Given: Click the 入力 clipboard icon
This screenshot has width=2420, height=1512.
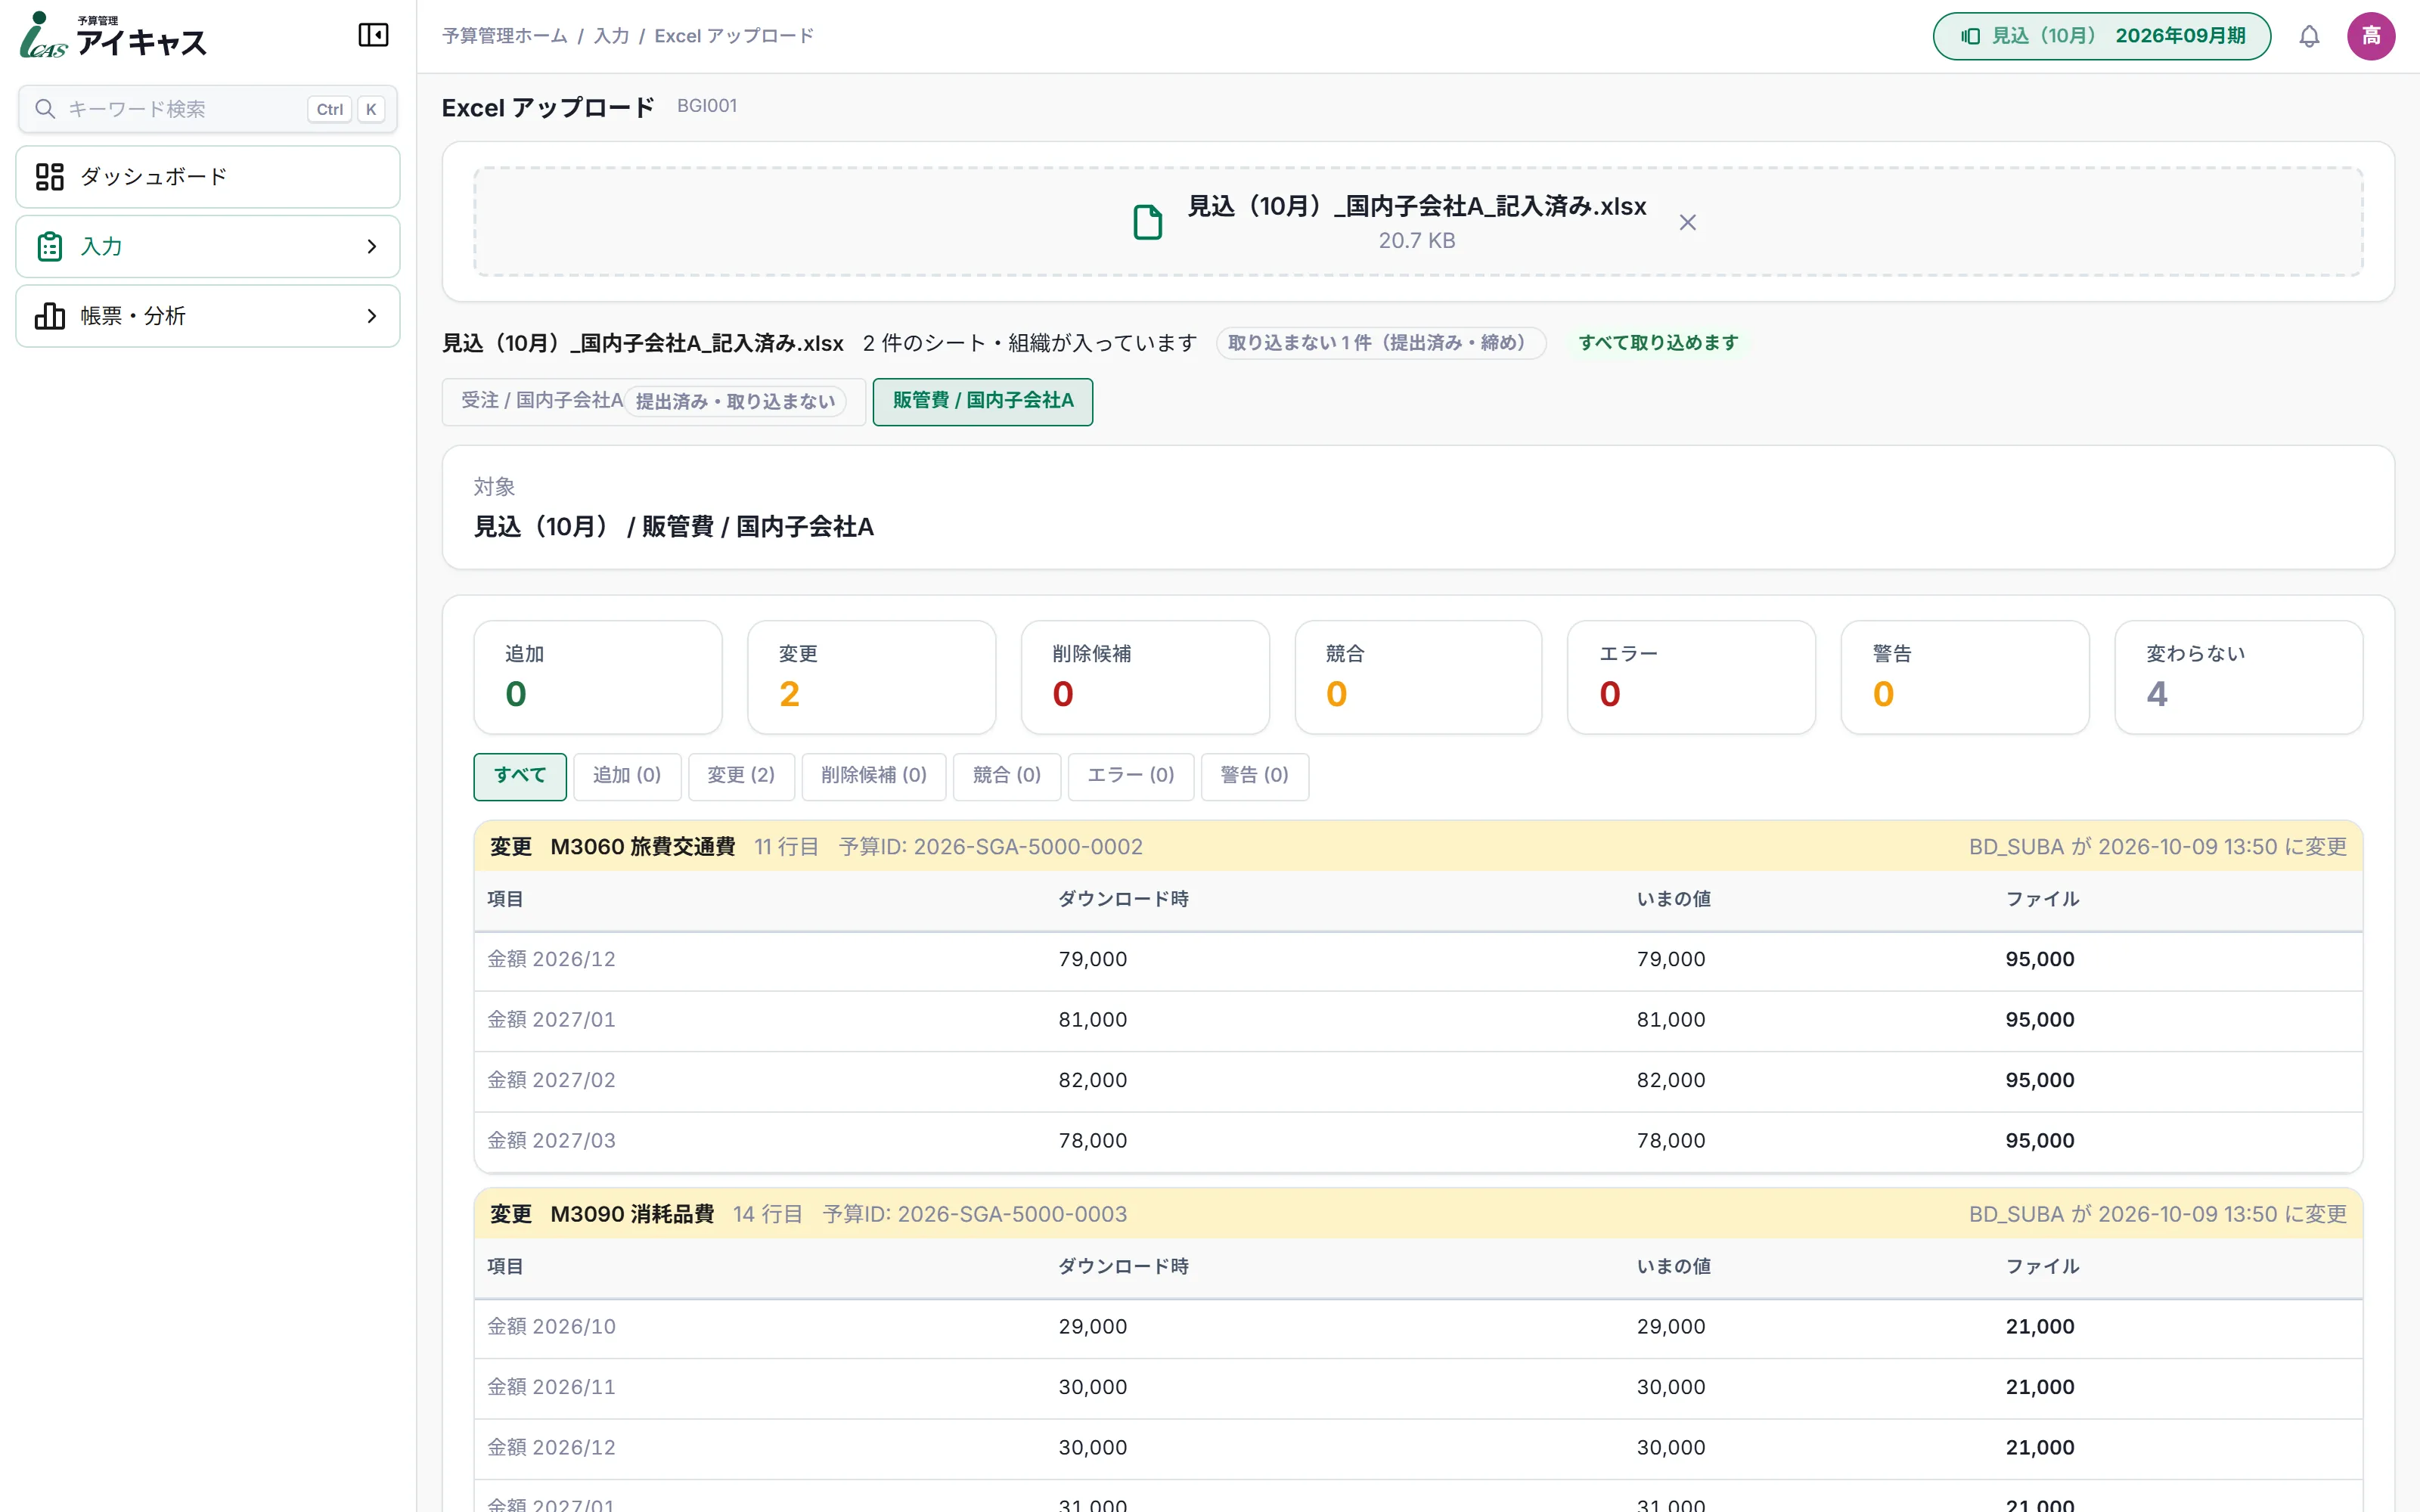Looking at the screenshot, I should pyautogui.click(x=50, y=247).
